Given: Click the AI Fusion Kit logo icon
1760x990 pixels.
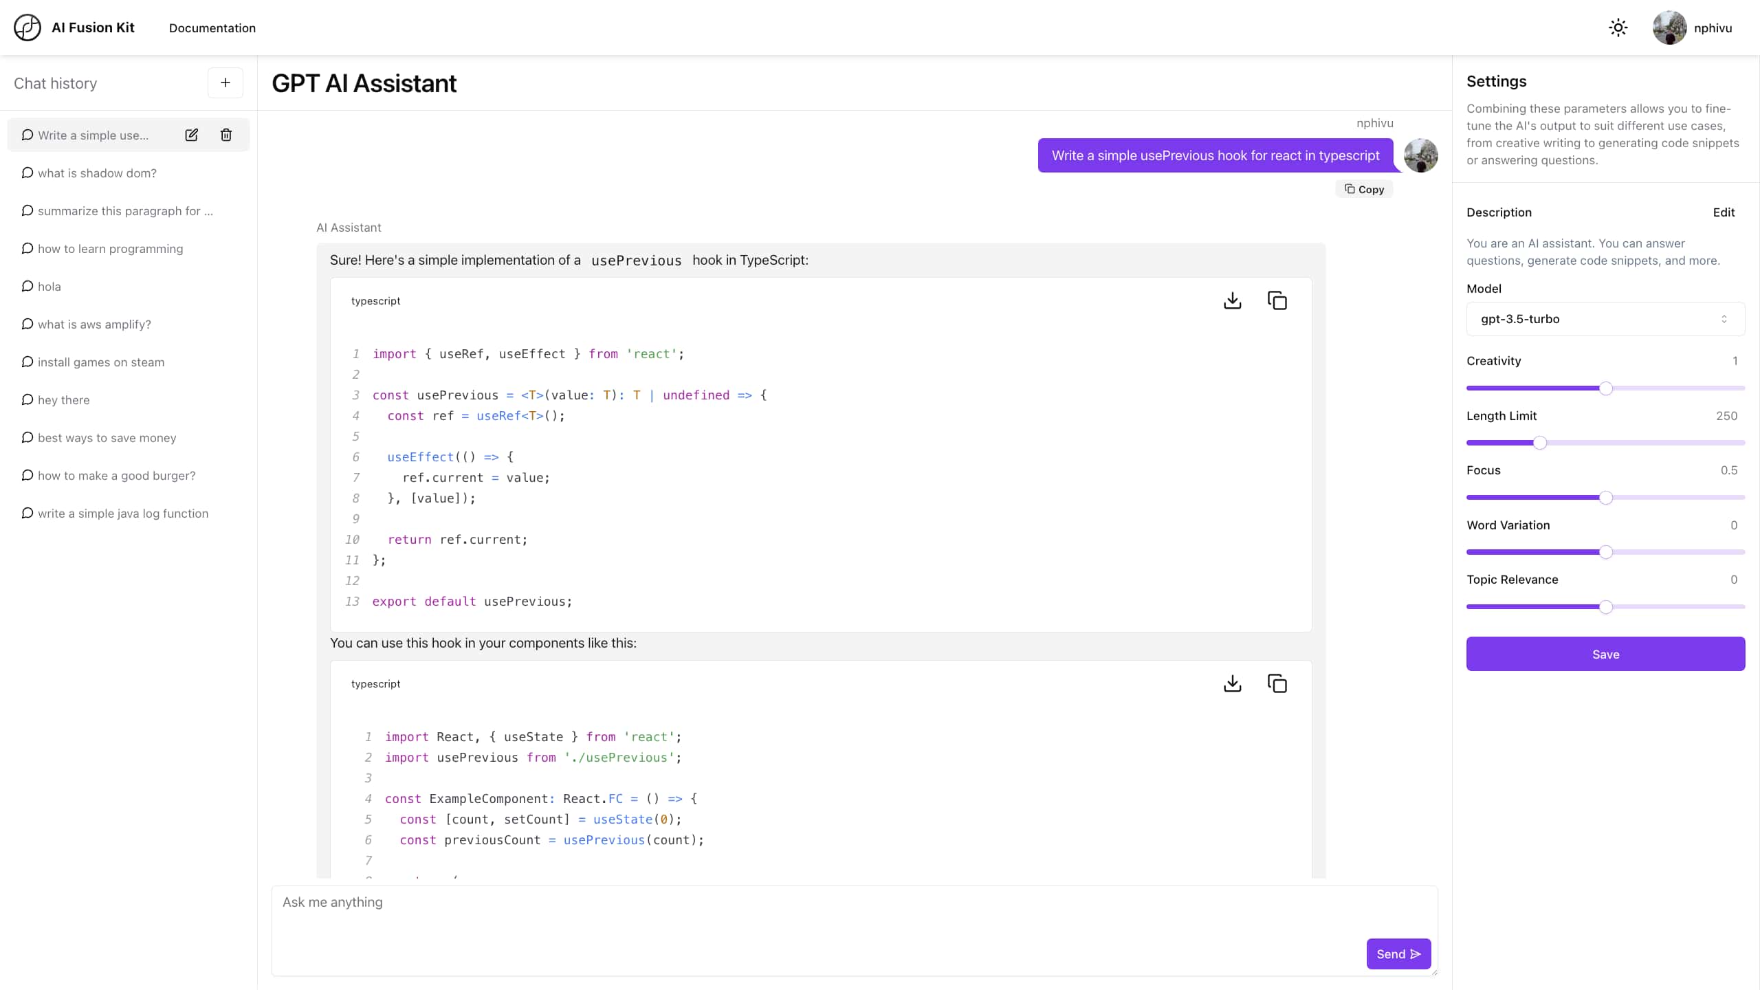Looking at the screenshot, I should (x=27, y=27).
